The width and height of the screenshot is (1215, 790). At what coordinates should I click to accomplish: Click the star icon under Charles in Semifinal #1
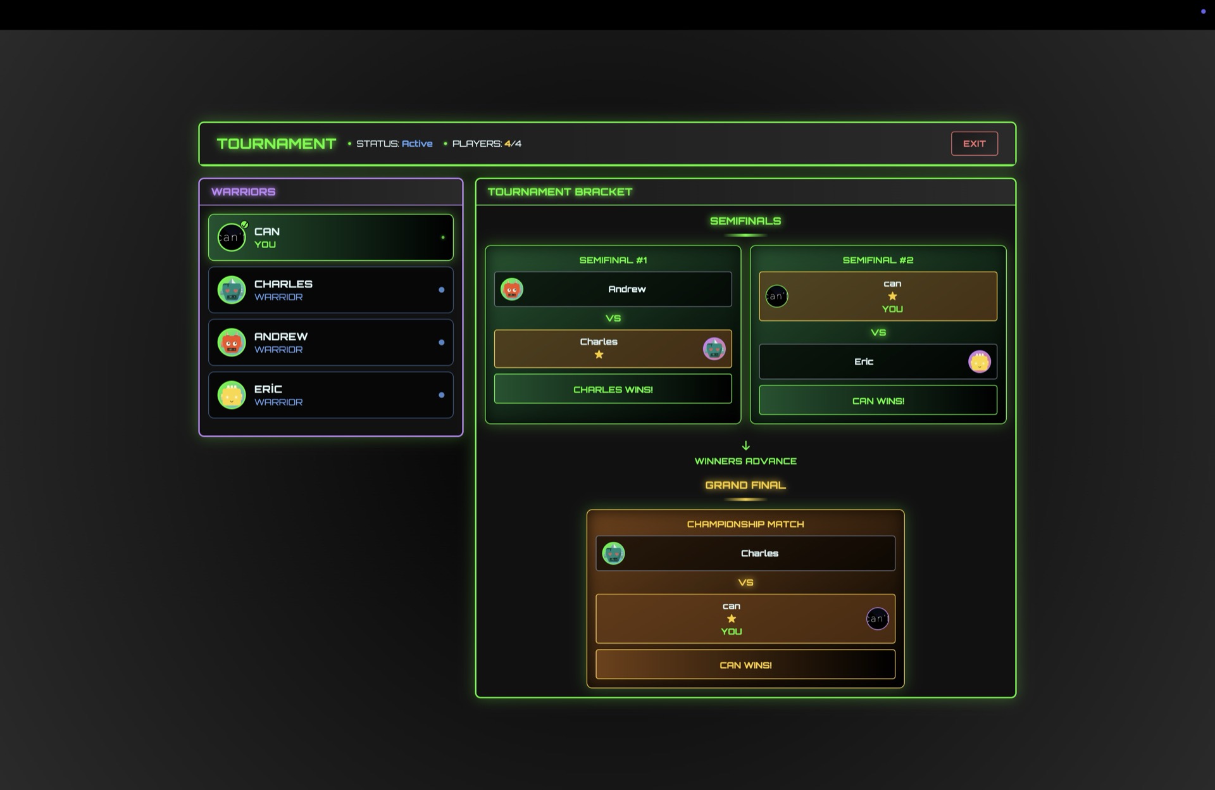598,354
